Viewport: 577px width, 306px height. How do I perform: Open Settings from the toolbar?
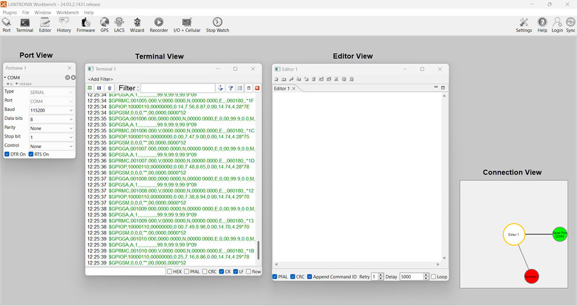pyautogui.click(x=524, y=25)
